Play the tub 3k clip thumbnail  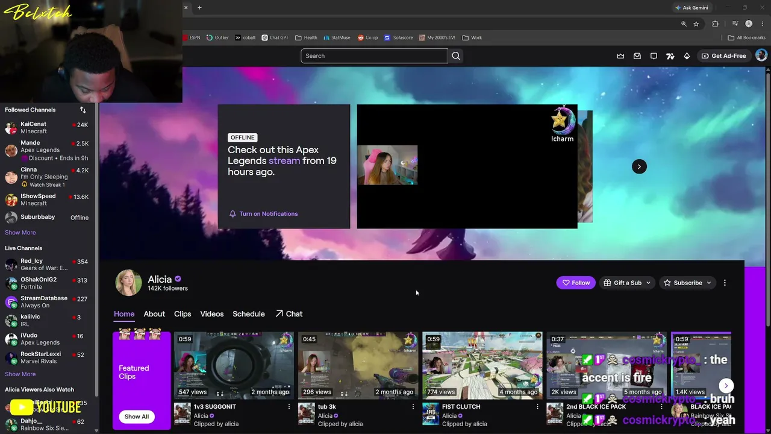358,365
